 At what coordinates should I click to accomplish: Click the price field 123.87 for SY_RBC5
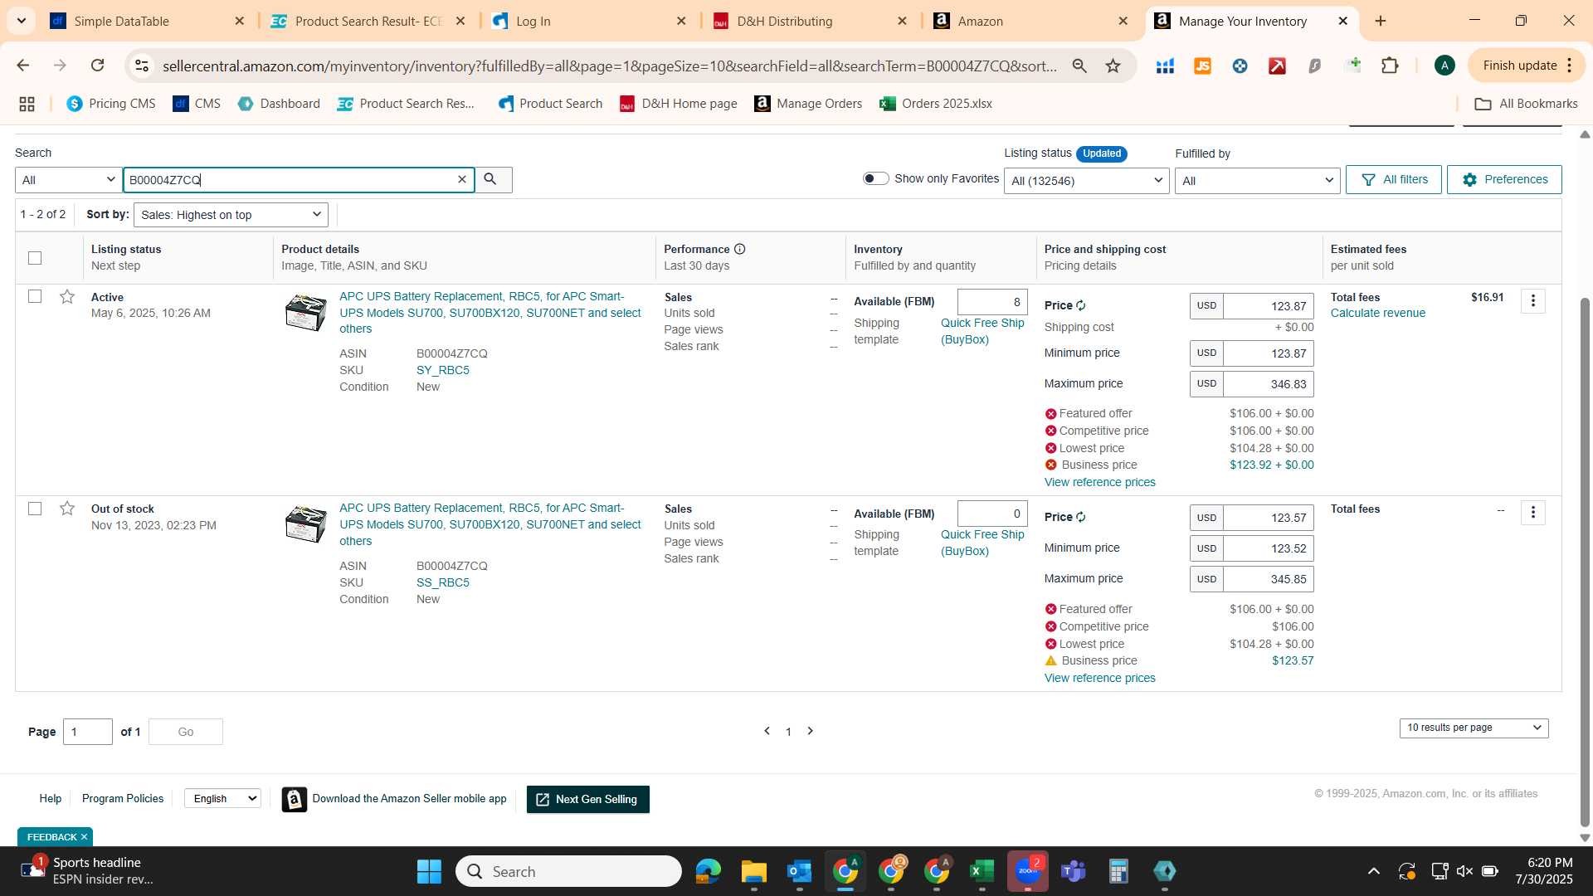point(1268,306)
